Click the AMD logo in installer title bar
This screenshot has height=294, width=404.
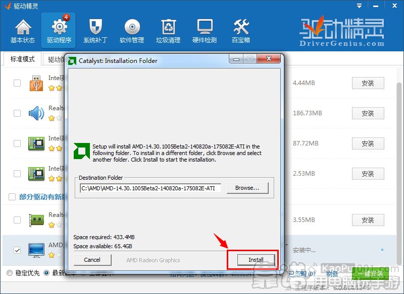(x=72, y=61)
